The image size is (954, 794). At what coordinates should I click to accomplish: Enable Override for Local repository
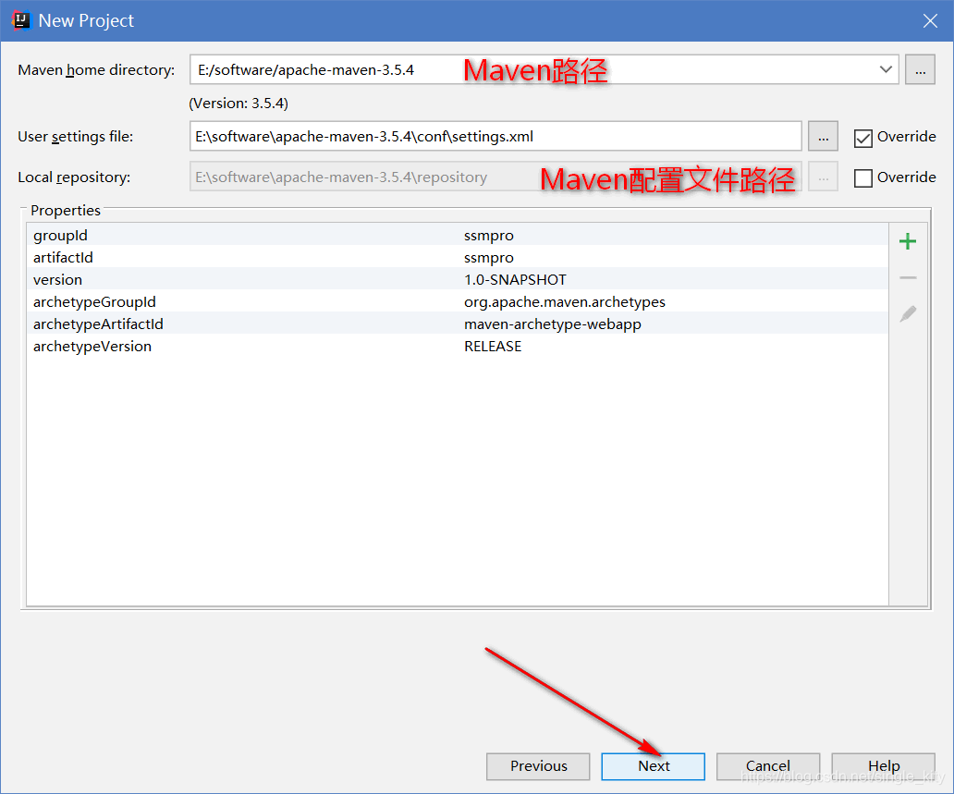click(x=862, y=177)
